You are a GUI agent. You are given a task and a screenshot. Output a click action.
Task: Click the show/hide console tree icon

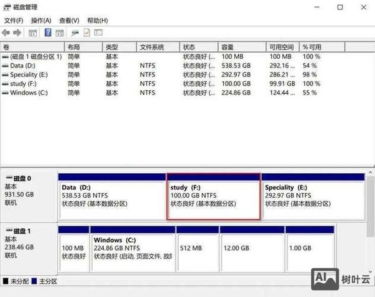tap(32, 33)
